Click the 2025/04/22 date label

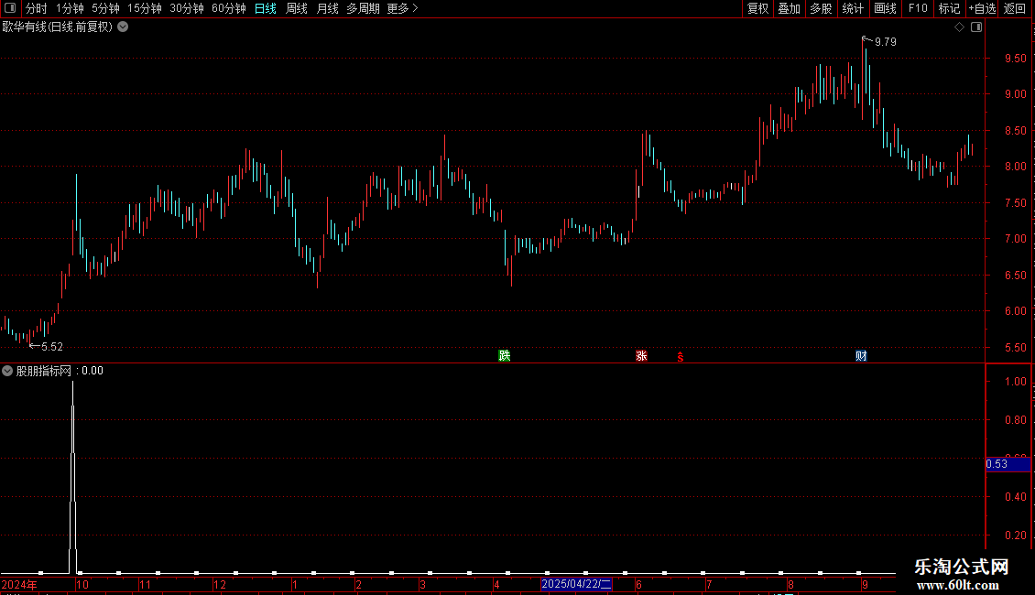pyautogui.click(x=576, y=584)
